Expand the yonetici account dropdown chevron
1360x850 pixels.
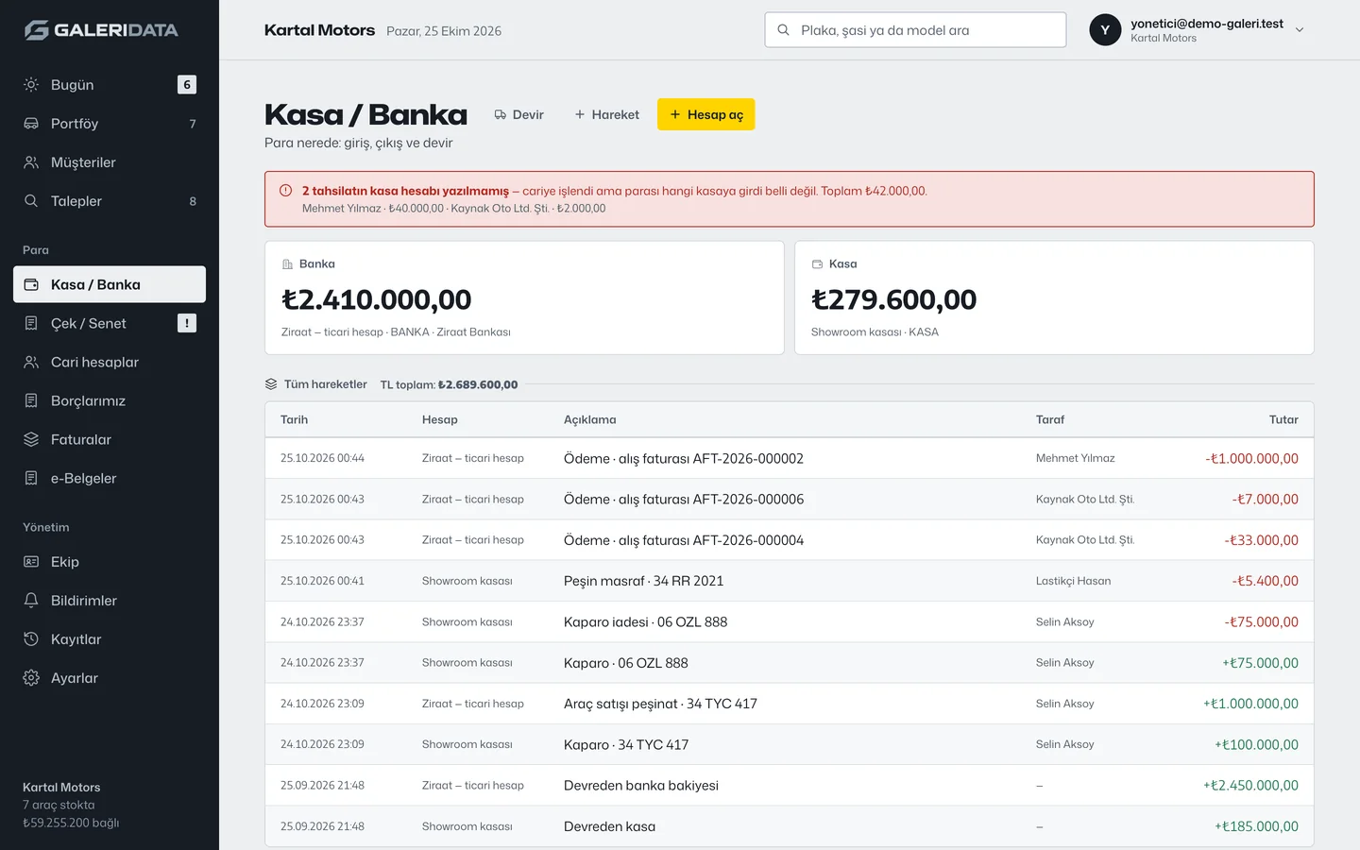click(x=1300, y=30)
